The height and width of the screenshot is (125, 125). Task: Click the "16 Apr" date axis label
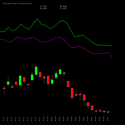tap(3, 119)
